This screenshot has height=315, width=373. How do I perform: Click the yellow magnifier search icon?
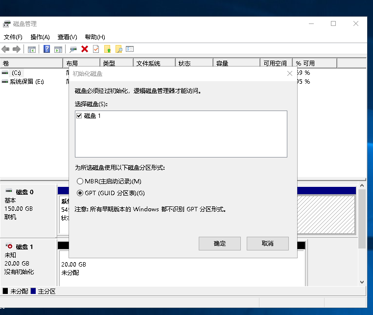[118, 49]
